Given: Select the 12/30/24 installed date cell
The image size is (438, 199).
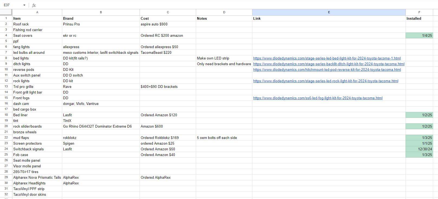Looking at the screenshot, I should click(x=419, y=149).
